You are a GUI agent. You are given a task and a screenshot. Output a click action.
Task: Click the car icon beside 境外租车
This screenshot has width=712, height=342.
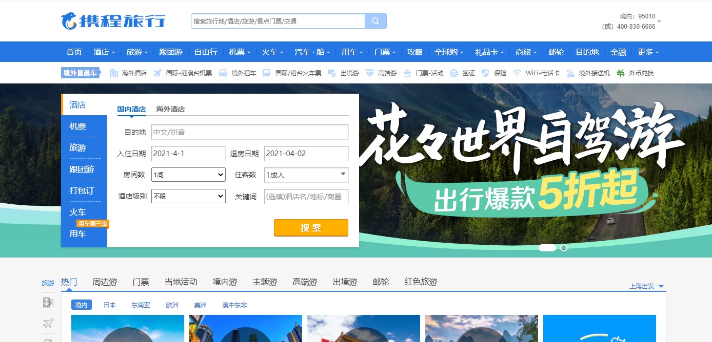[x=223, y=73]
